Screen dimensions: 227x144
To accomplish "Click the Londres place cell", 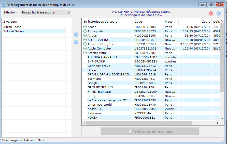I will [171, 61].
